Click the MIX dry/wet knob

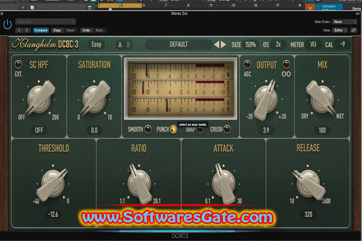pos(322,99)
